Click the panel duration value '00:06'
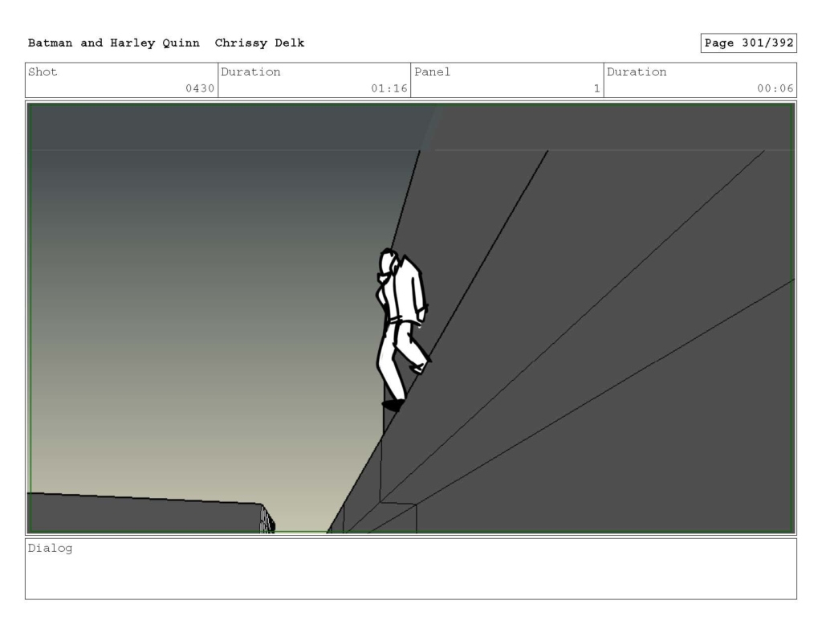 click(775, 88)
